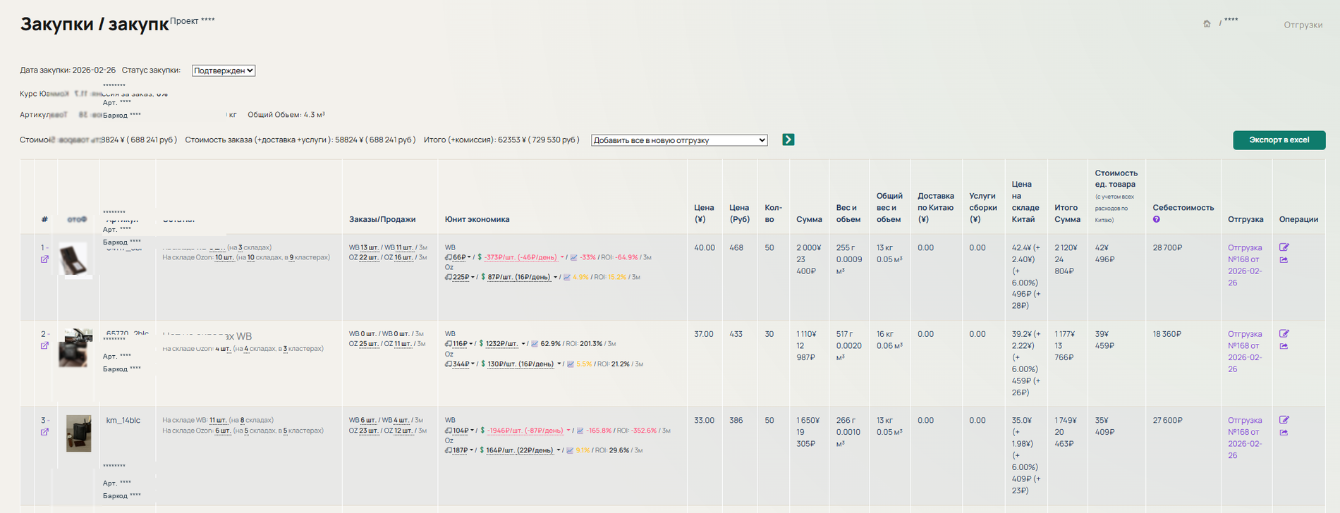This screenshot has width=1340, height=513.
Task: Click the ROI value 201.3%
Action: (591, 344)
